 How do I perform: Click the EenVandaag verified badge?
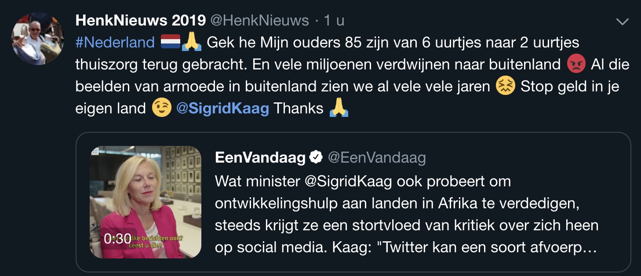click(317, 158)
